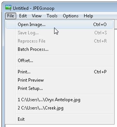
Task: Click the Ctrl+O shortcut label
Action: [100, 25]
